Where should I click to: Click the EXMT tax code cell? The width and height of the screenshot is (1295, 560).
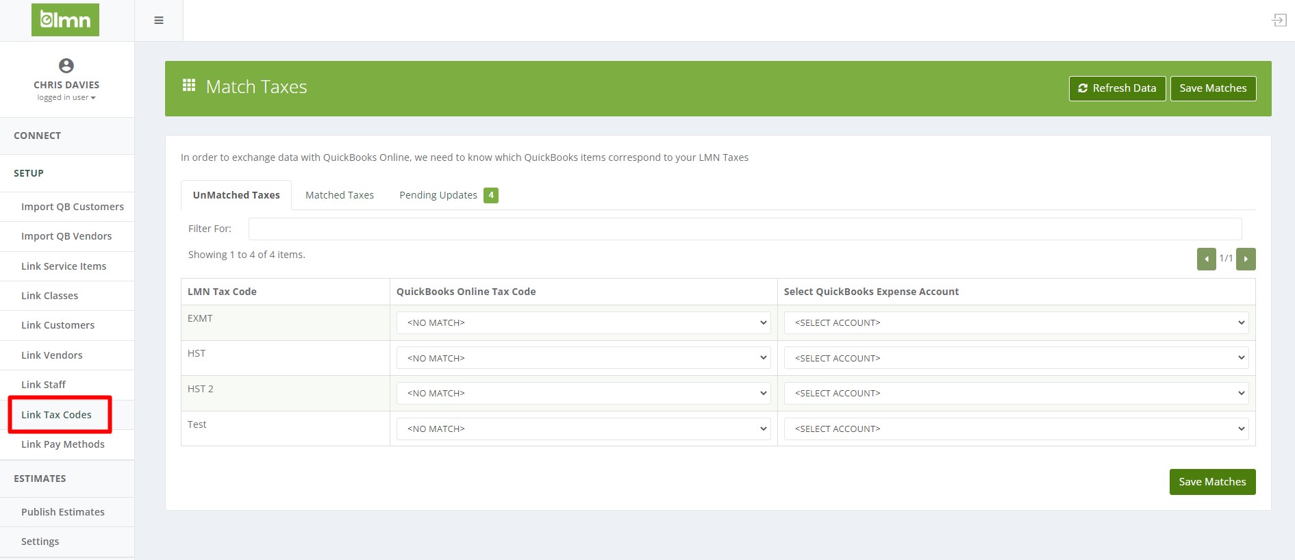click(286, 322)
